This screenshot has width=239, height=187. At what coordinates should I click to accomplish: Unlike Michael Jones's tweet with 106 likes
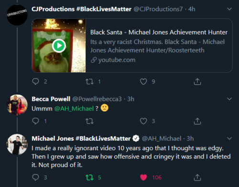[143, 177]
